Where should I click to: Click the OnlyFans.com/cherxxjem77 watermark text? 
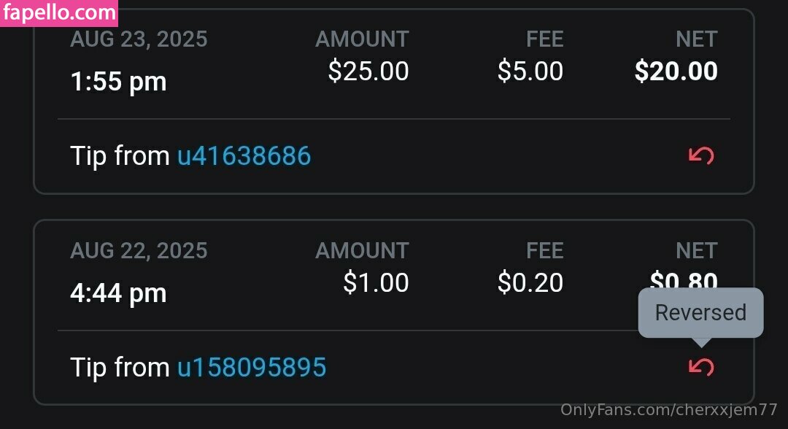[669, 410]
